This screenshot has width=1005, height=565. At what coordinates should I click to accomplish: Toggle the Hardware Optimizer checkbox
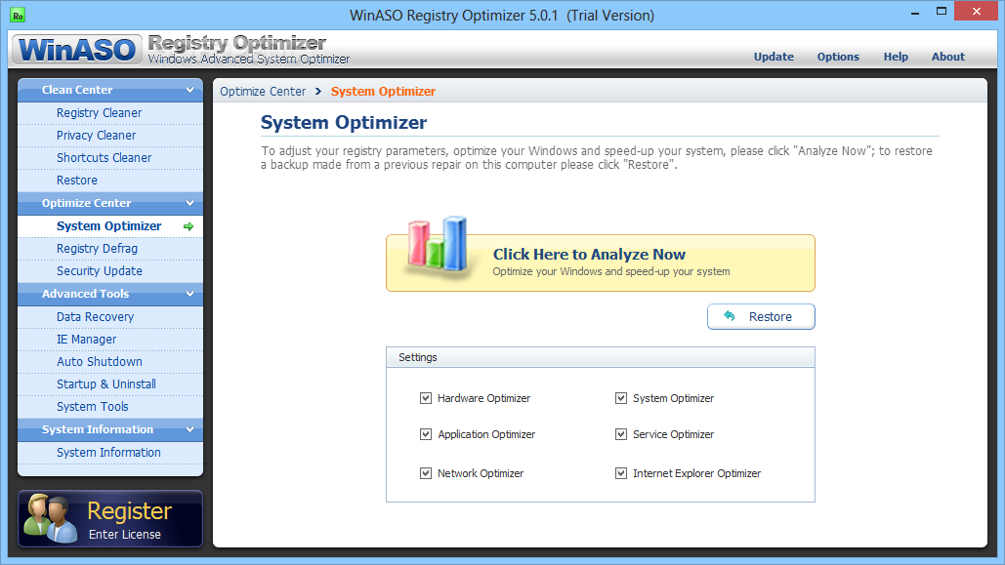[x=426, y=398]
